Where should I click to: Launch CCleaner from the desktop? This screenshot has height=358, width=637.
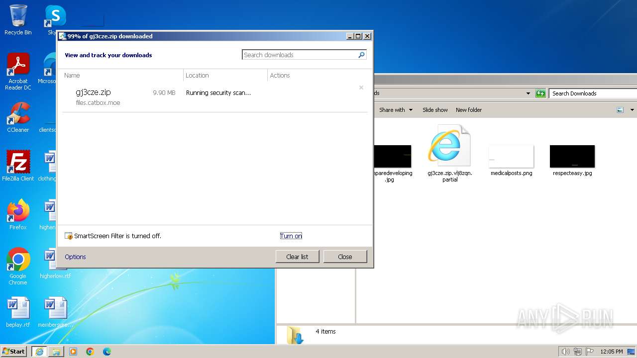coord(18,117)
